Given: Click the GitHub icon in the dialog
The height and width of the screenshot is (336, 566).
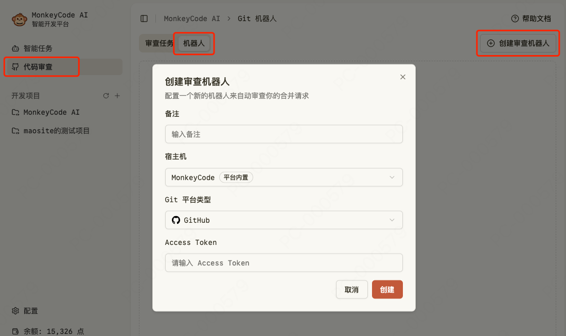Looking at the screenshot, I should [x=175, y=220].
